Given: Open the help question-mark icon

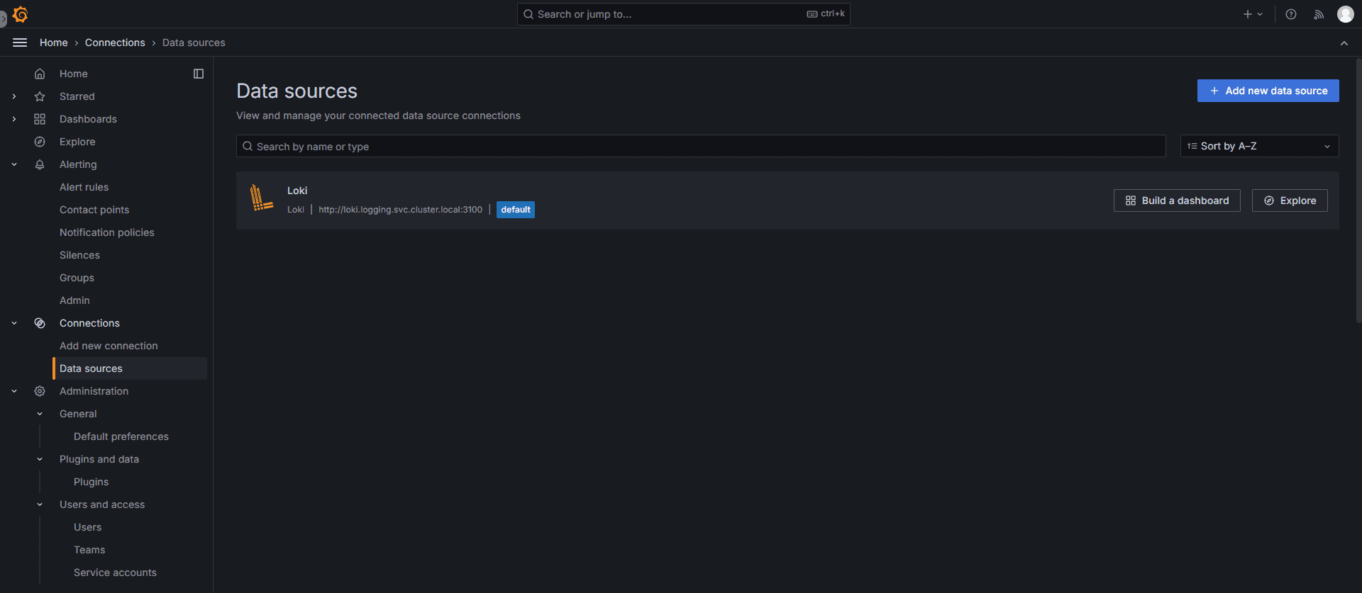Looking at the screenshot, I should (1291, 14).
